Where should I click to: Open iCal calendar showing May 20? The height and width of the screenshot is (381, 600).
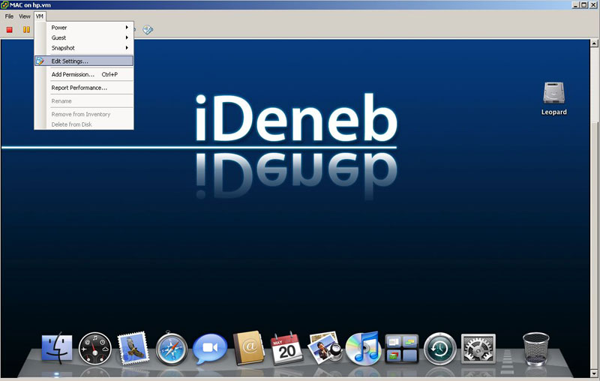click(x=286, y=348)
